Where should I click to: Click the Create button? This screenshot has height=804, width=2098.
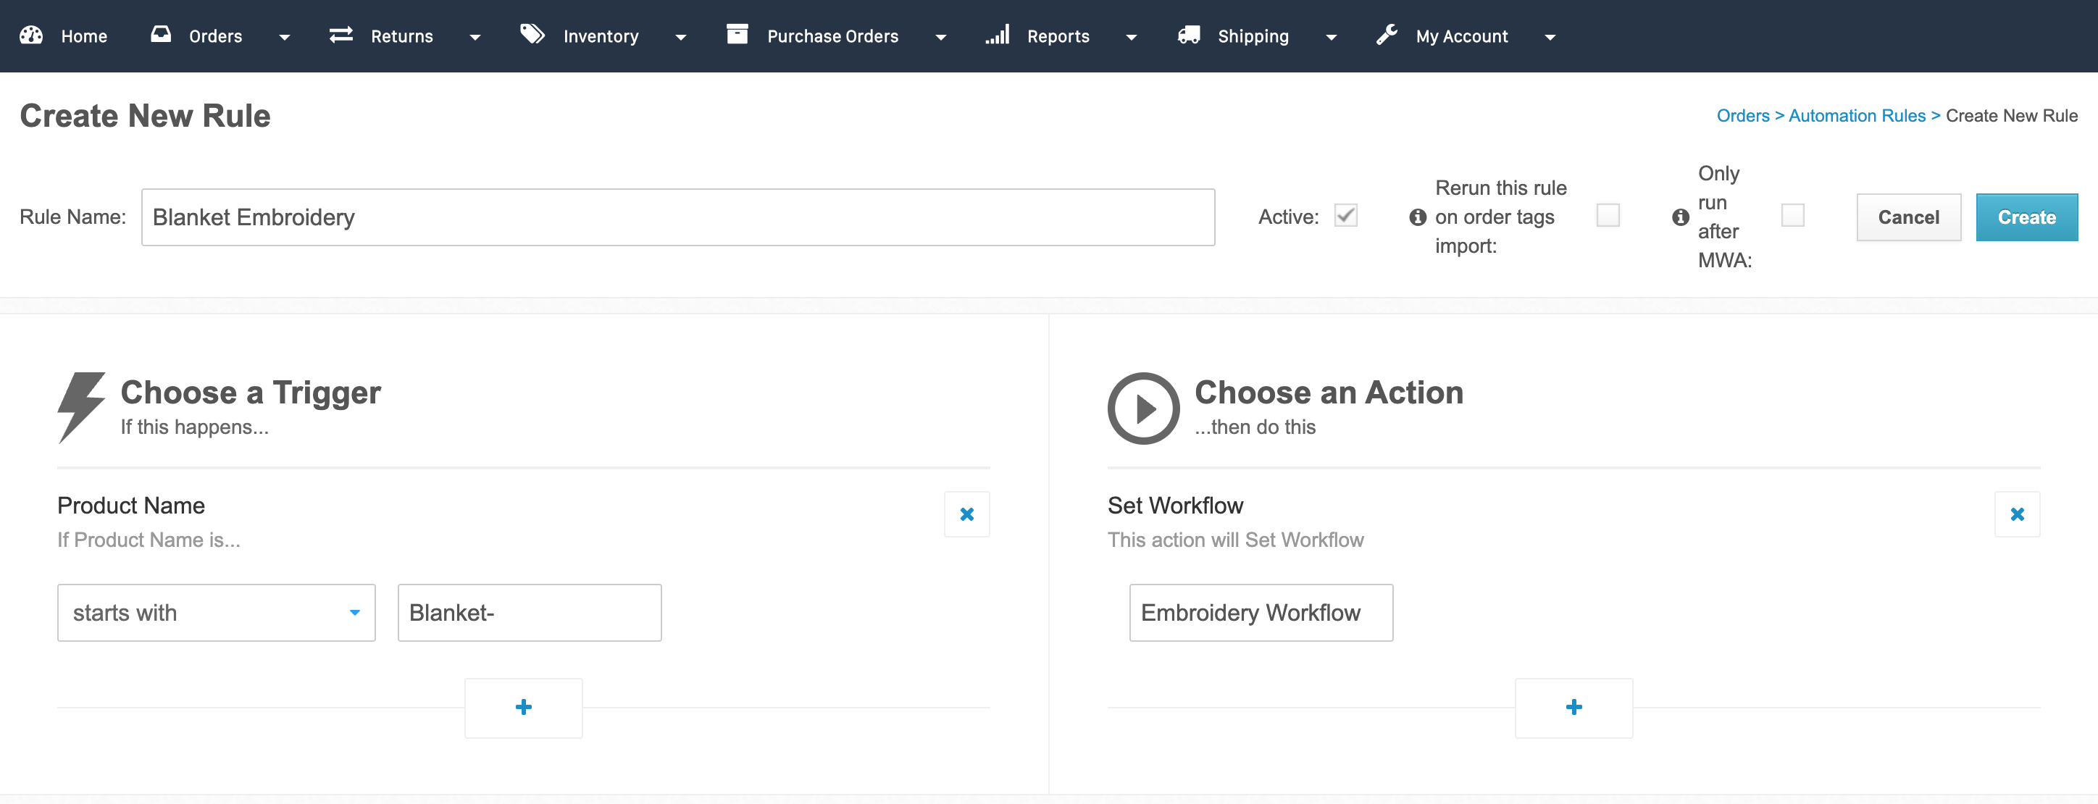click(x=2026, y=217)
